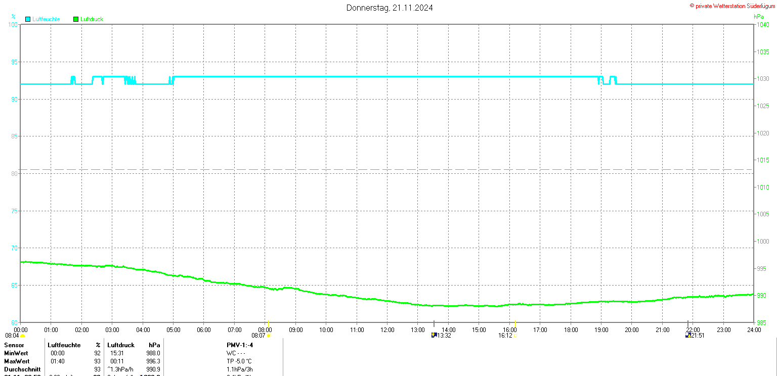Click the PMV-1:-4 heading
This screenshot has height=376, width=777.
pyautogui.click(x=240, y=345)
